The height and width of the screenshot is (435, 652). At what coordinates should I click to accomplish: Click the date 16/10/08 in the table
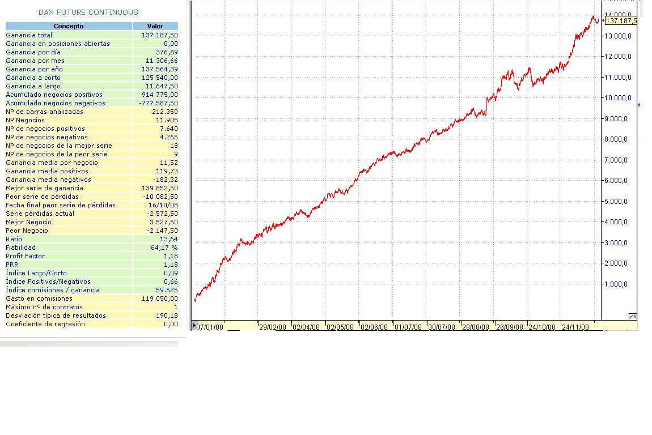[x=163, y=205]
